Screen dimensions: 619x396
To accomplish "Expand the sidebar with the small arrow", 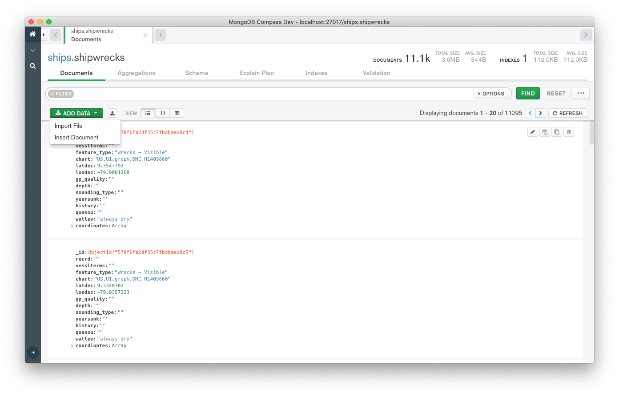I will click(x=44, y=35).
